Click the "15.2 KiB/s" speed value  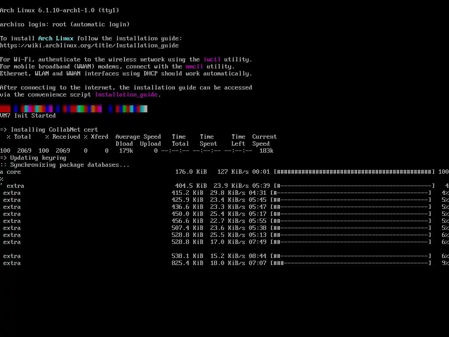(x=228, y=256)
